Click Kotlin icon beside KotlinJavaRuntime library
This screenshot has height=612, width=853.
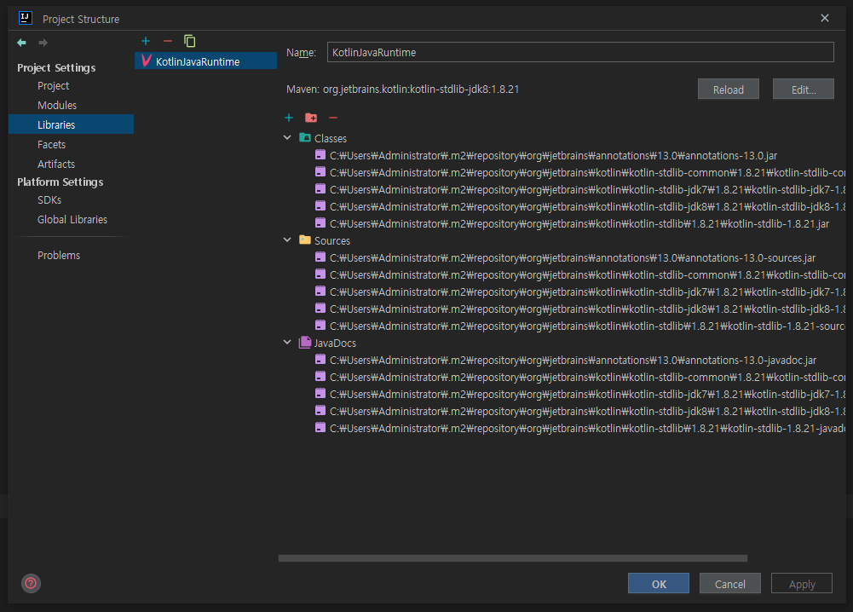tap(146, 61)
